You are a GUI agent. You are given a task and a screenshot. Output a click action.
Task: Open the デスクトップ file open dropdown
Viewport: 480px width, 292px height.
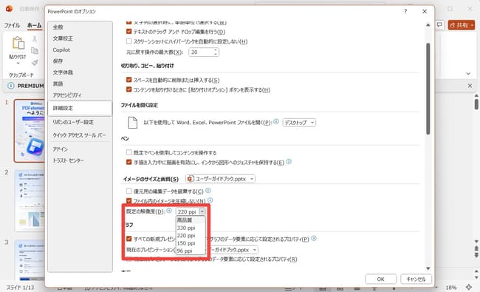299,123
